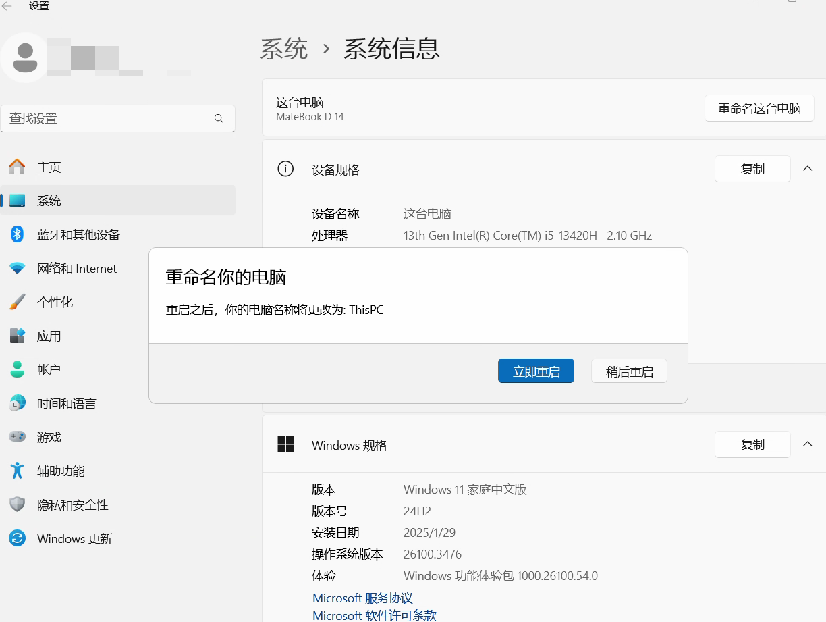
Task: Choose 稍后重启 in the dialog
Action: [x=629, y=371]
